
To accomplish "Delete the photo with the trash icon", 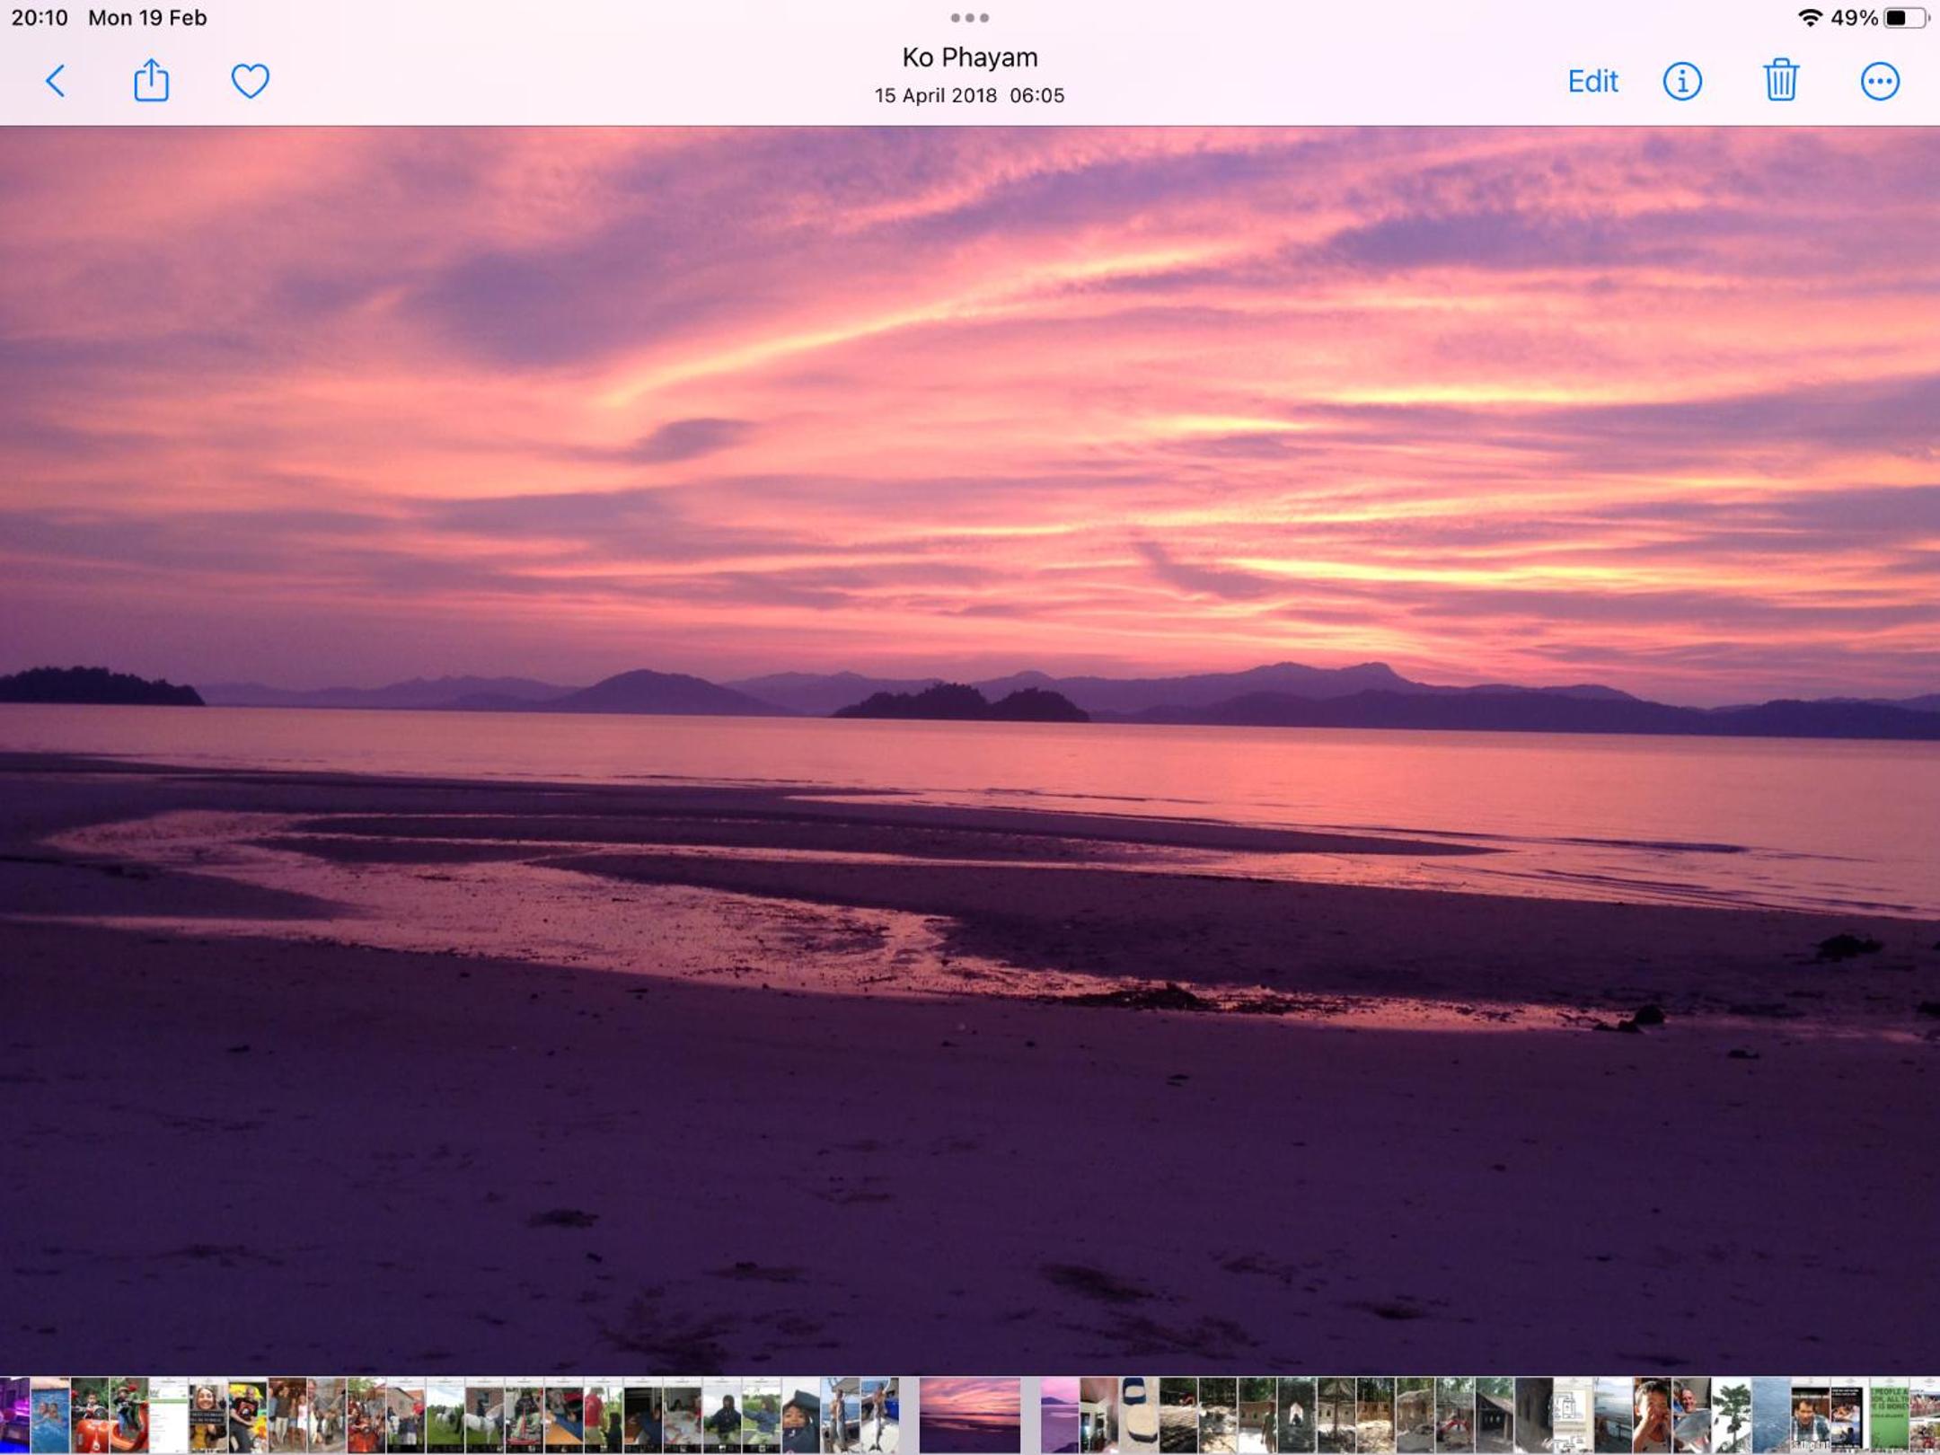I will point(1780,80).
